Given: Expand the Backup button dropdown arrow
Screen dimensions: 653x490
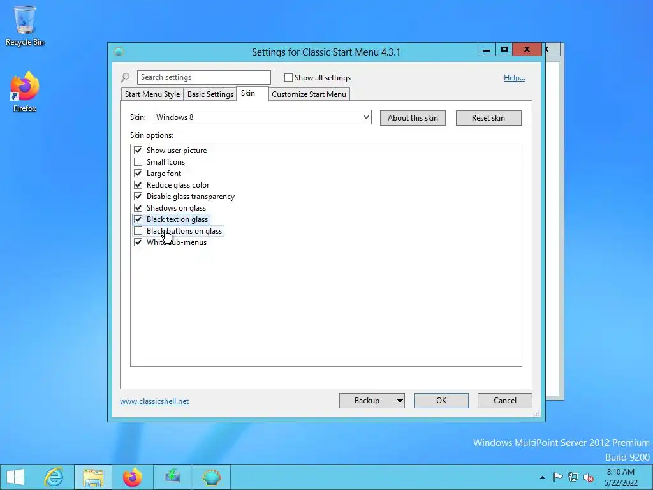Looking at the screenshot, I should [399, 401].
